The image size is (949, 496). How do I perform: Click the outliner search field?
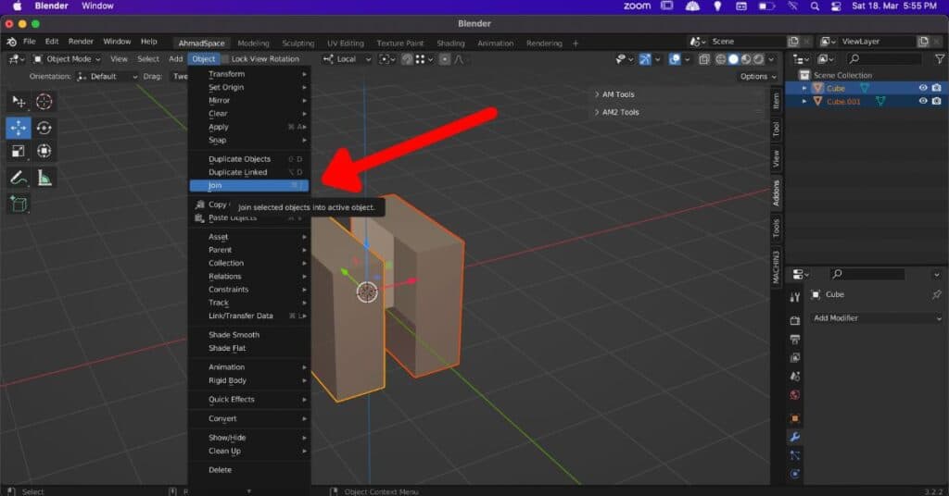pos(885,59)
